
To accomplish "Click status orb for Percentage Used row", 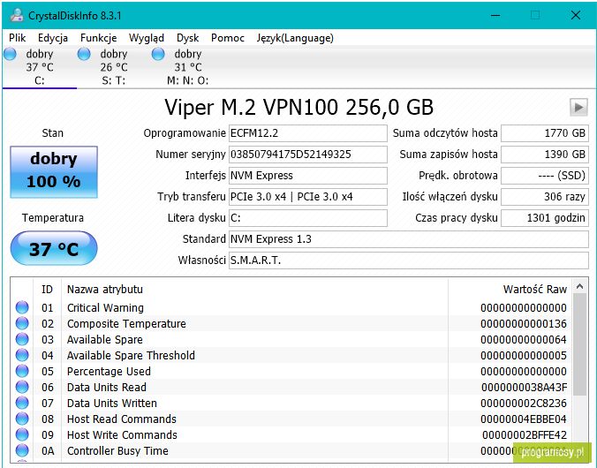I will click(x=22, y=371).
